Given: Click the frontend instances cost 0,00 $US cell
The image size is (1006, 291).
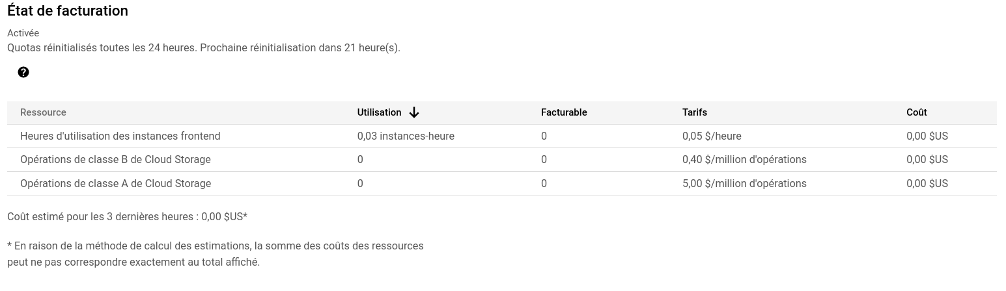Looking at the screenshot, I should (x=927, y=136).
